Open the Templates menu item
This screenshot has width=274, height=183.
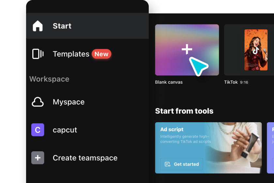coord(87,54)
